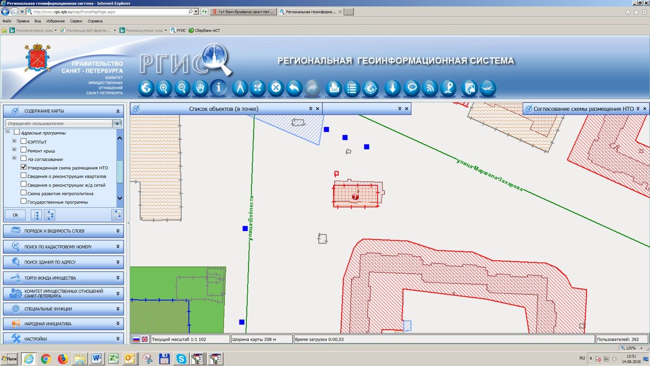Open Google Chrome from taskbar
The image size is (650, 366).
(x=45, y=358)
